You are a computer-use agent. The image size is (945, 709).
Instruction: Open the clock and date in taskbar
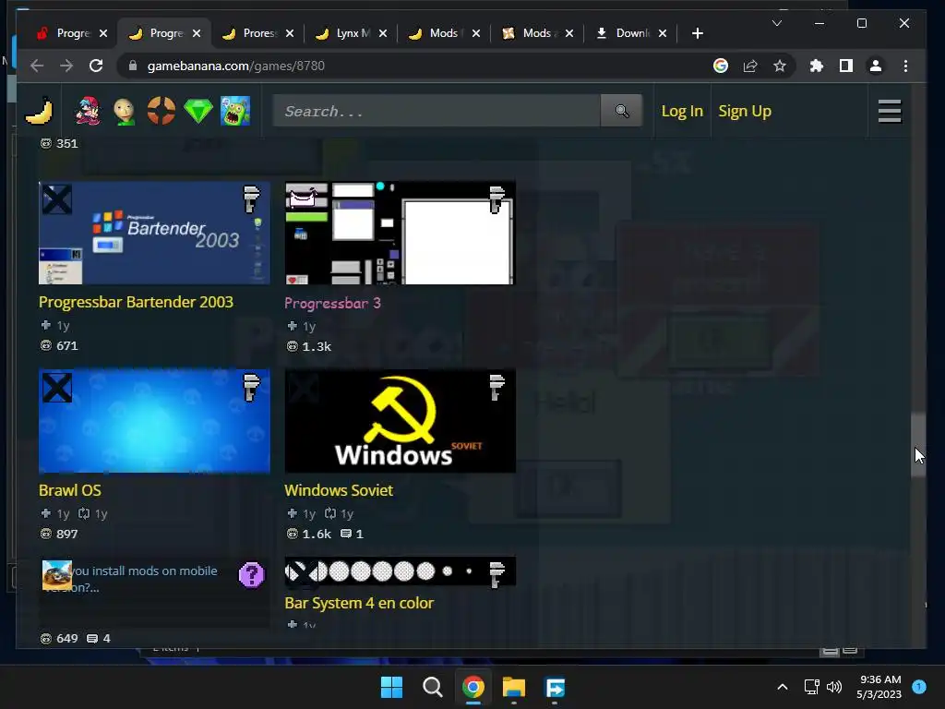(879, 687)
